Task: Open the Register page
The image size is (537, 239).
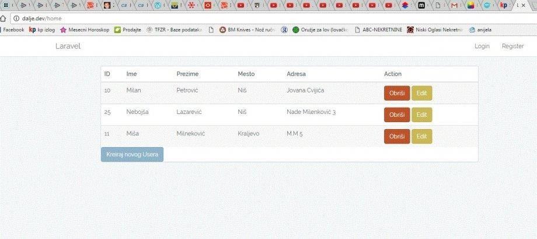Action: pos(512,46)
